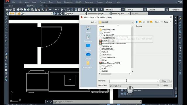Switch to the Start tab

pos(11,6)
